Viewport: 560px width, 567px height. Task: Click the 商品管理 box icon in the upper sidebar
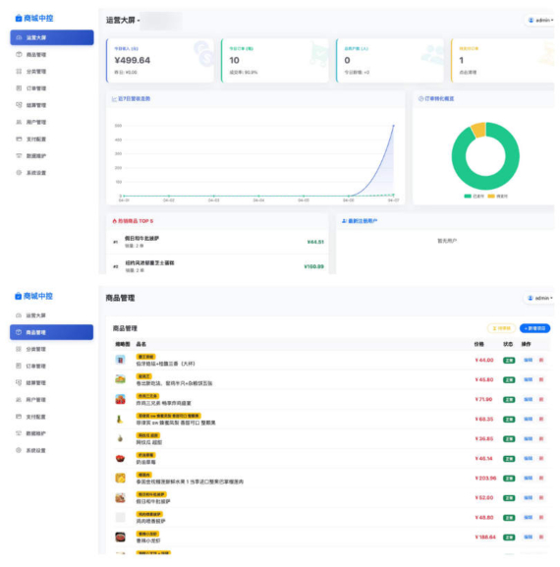[x=20, y=55]
